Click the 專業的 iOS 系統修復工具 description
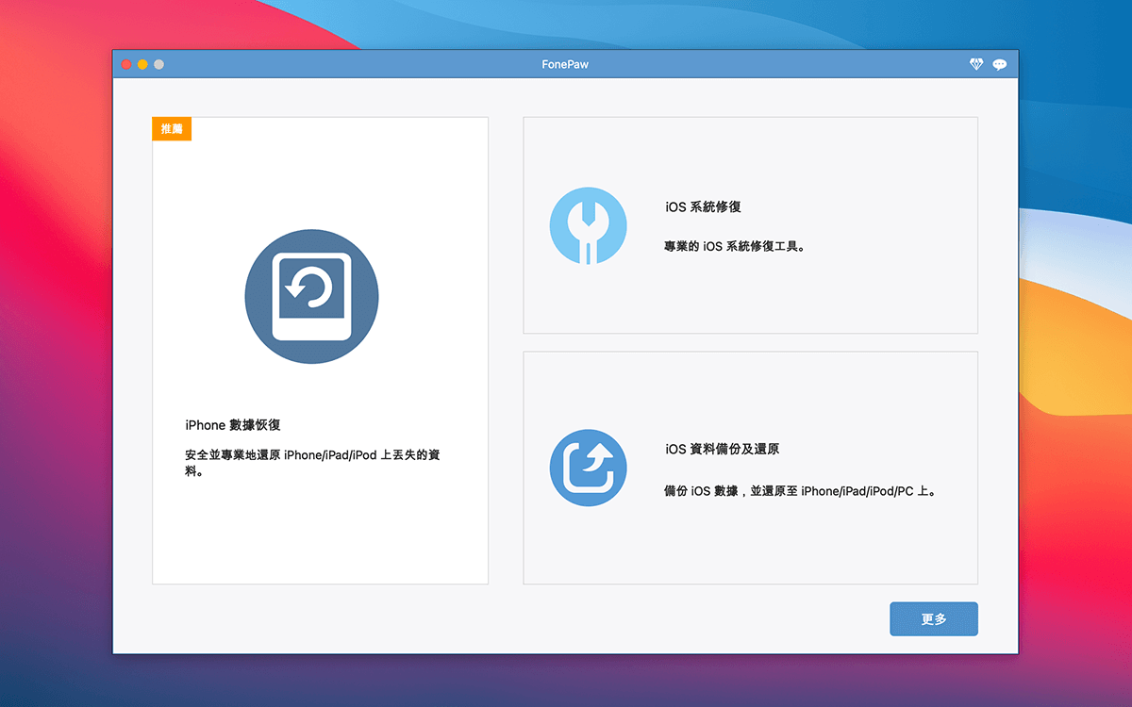This screenshot has height=707, width=1132. [x=735, y=247]
